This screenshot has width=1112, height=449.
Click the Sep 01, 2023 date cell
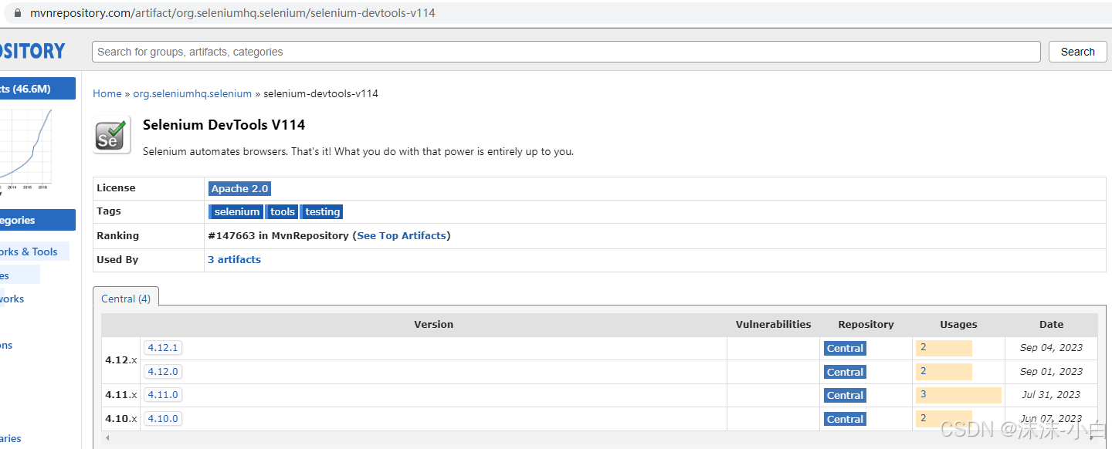pyautogui.click(x=1051, y=371)
